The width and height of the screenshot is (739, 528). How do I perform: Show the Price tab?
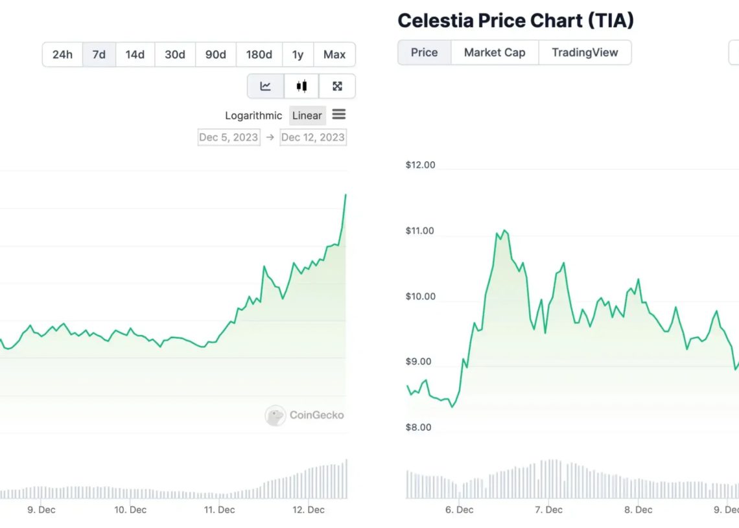(x=424, y=52)
